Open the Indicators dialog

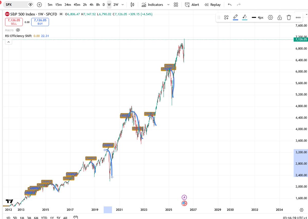point(152,5)
